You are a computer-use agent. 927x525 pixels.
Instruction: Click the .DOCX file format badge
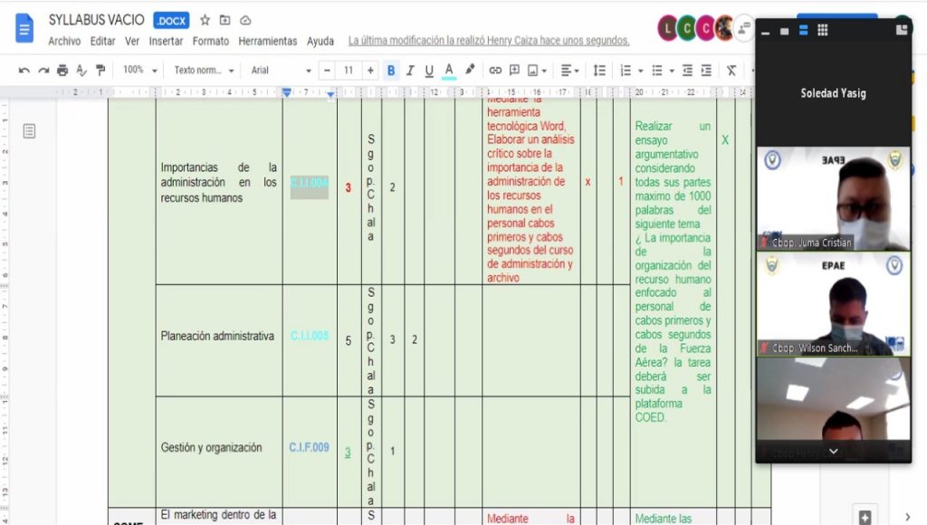pyautogui.click(x=171, y=21)
